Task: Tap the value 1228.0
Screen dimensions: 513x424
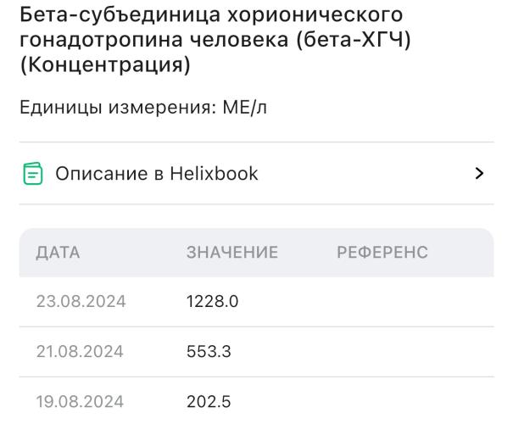Action: coord(212,301)
